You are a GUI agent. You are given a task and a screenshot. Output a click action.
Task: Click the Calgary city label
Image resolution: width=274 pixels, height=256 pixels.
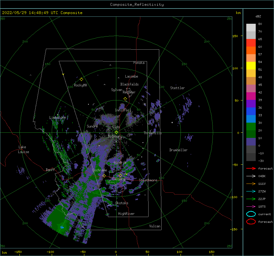119,179
